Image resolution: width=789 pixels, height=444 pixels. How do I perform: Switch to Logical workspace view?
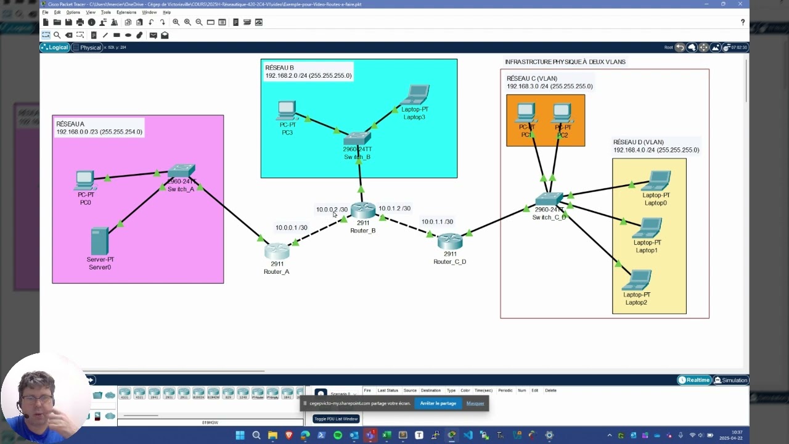54,47
